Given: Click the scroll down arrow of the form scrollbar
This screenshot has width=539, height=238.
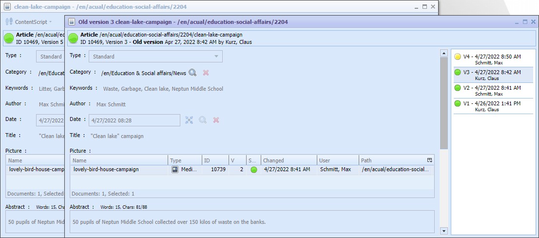Looking at the screenshot, I should tap(444, 230).
